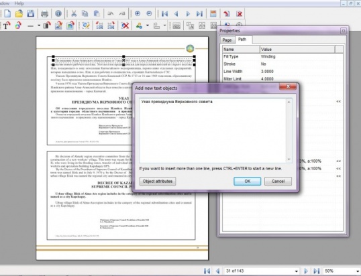Go to first page in the status bar
361x276 pixels.
(207, 271)
